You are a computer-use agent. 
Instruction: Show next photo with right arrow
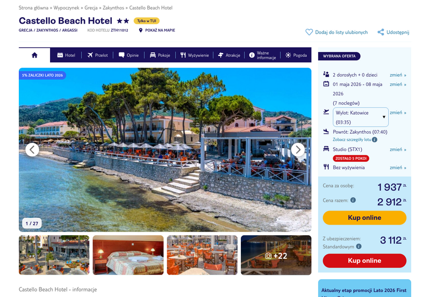(x=298, y=150)
